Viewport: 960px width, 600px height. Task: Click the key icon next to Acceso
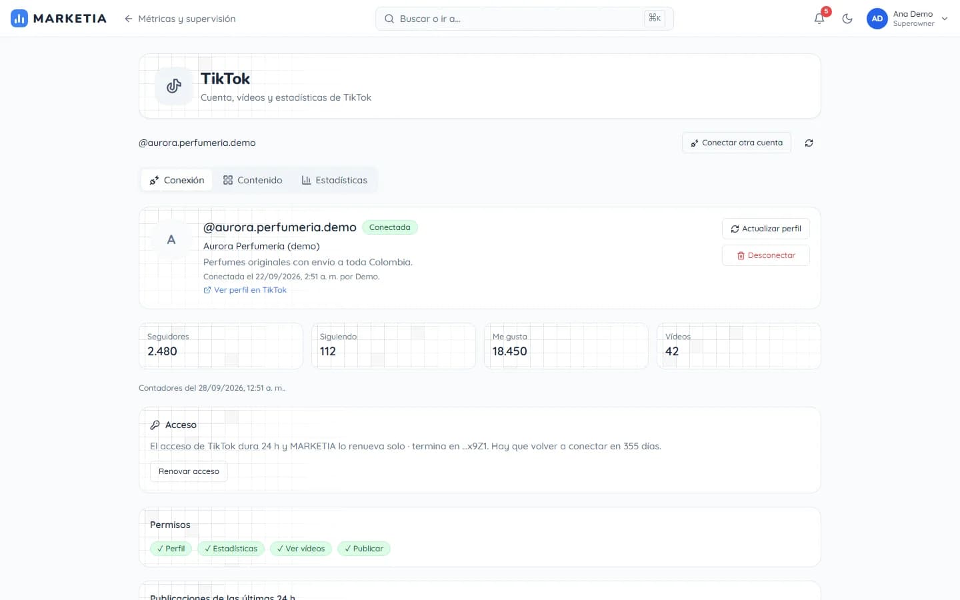pyautogui.click(x=155, y=425)
